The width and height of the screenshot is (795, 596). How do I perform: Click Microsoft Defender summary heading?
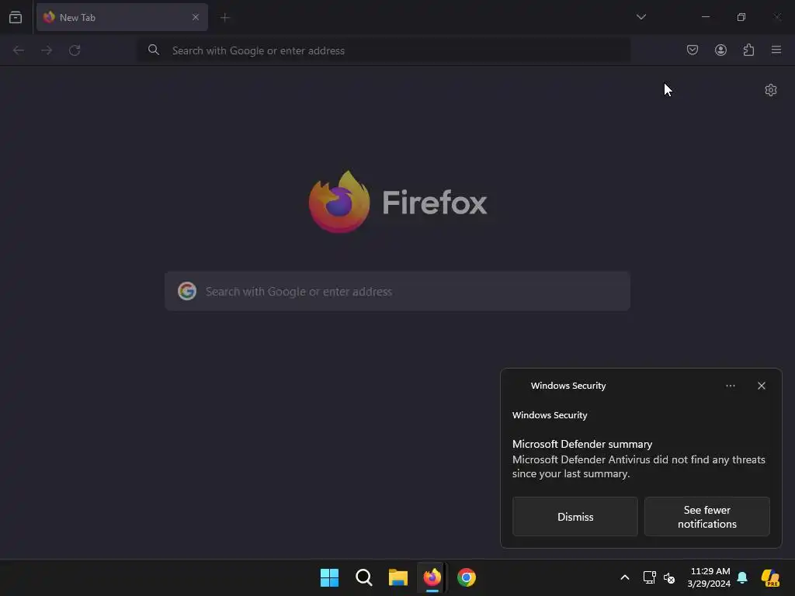[582, 444]
